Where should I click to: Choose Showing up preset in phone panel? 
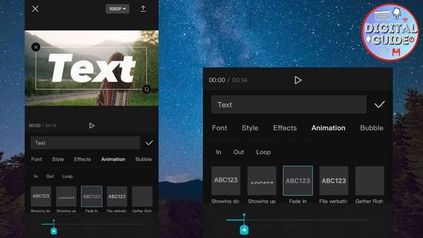pos(66,199)
